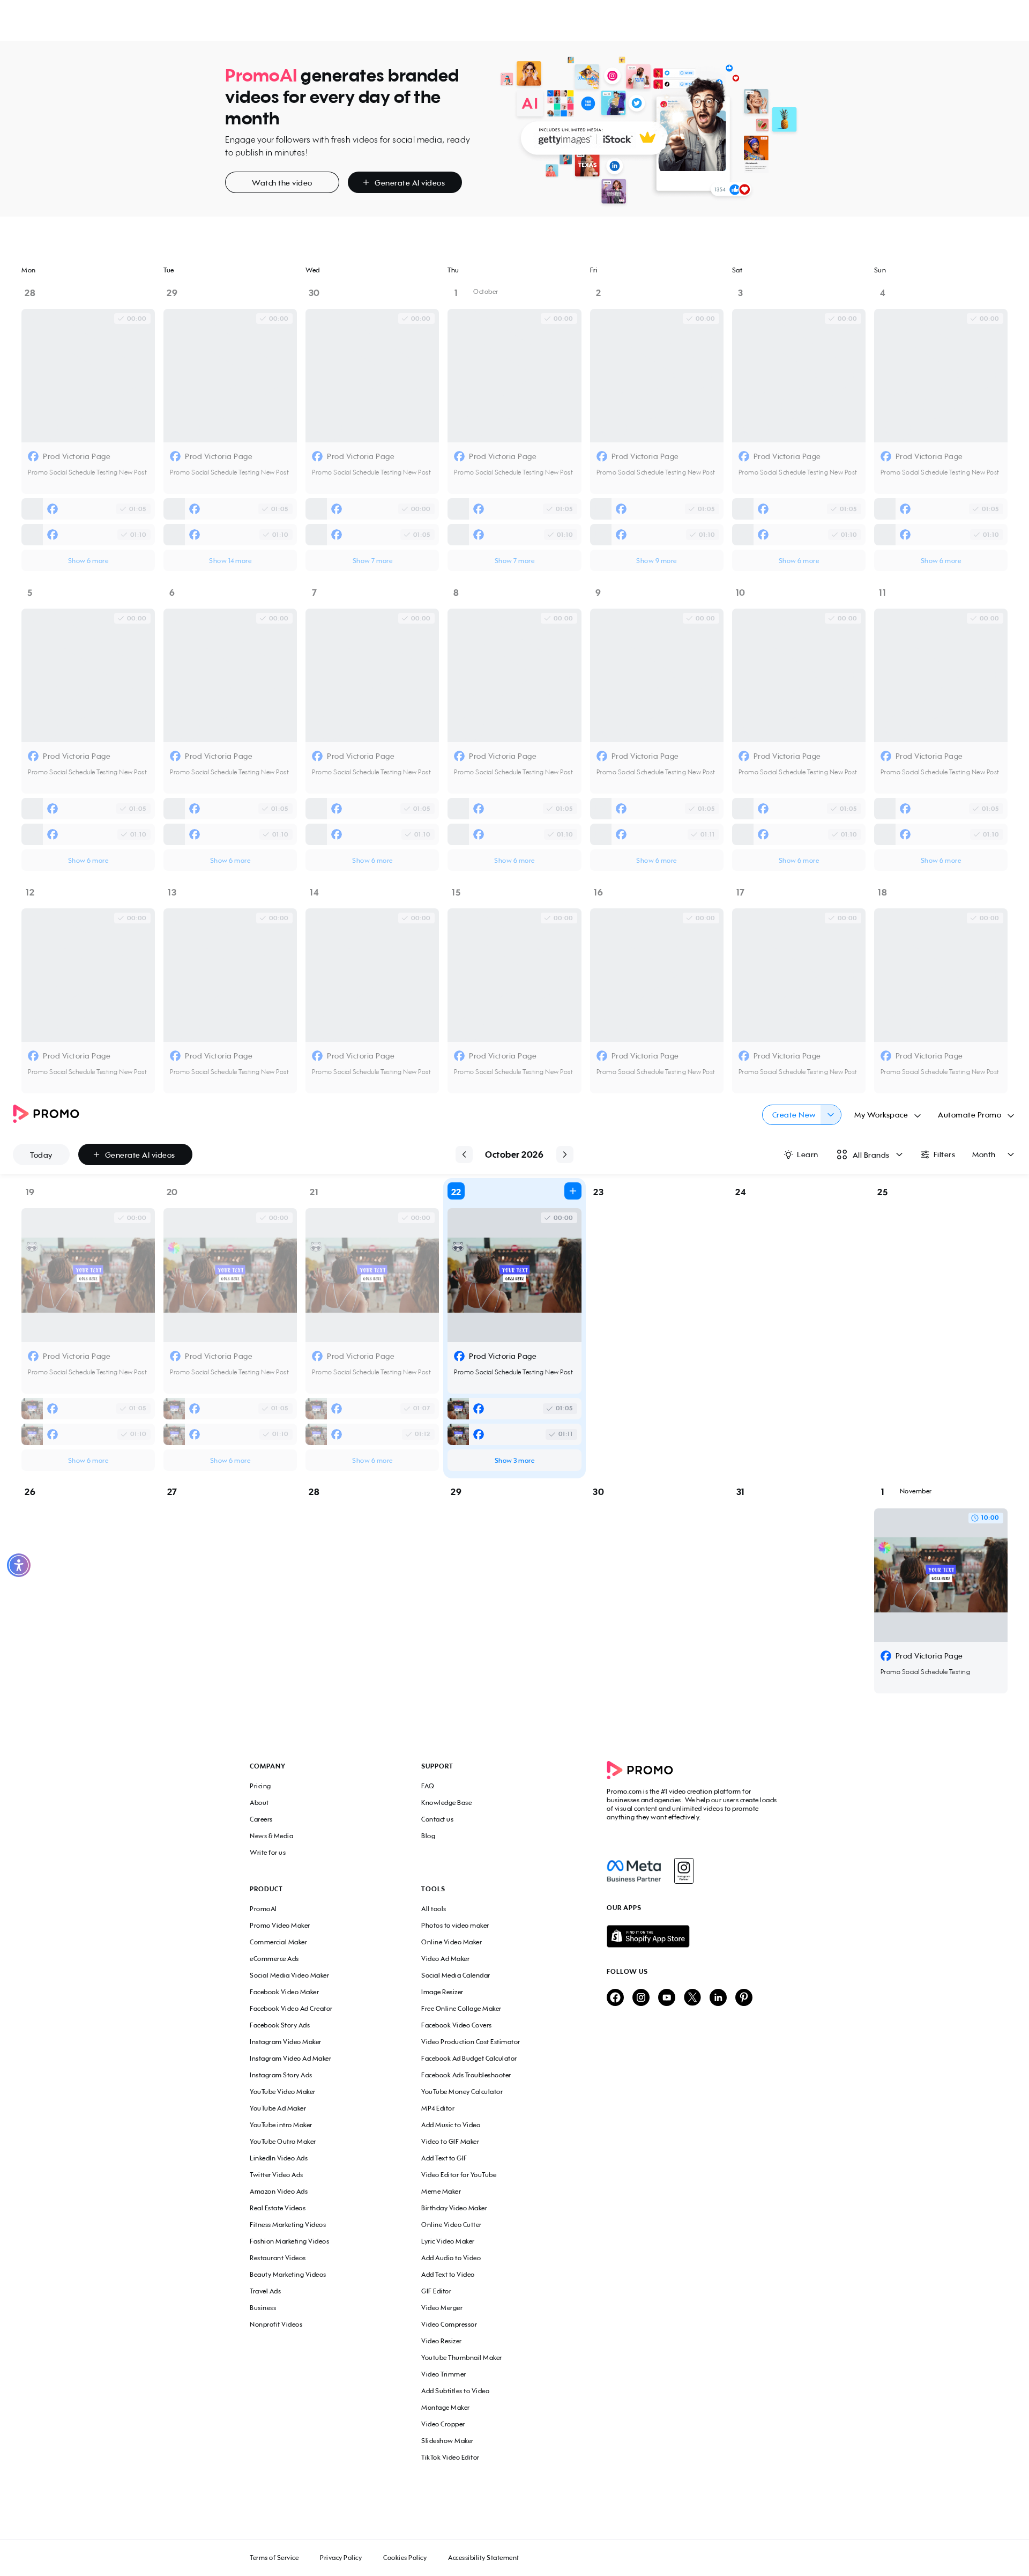Open the Knowledge Base footer link

pyautogui.click(x=446, y=1802)
